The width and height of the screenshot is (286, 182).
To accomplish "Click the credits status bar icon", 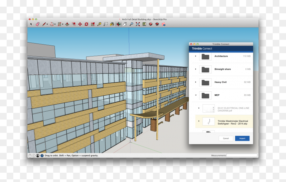I will click(34, 155).
